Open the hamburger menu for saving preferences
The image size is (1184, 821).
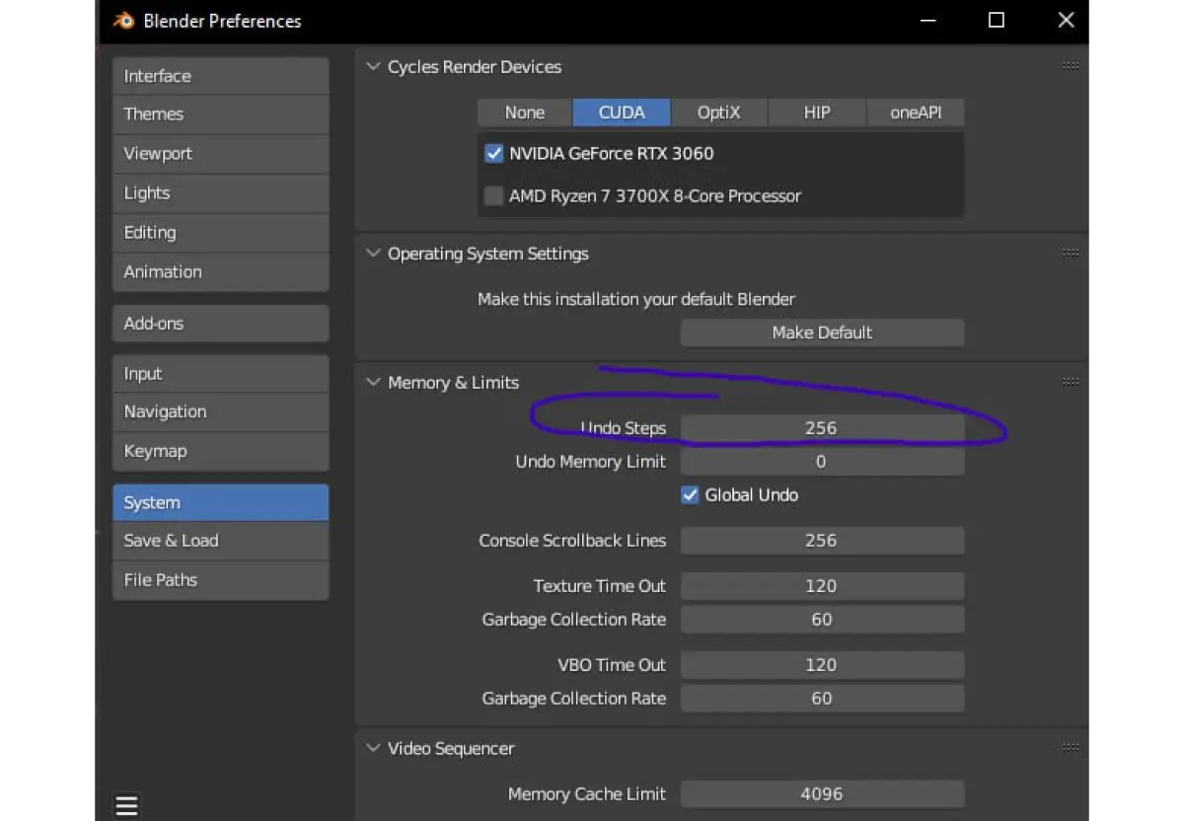click(x=126, y=805)
